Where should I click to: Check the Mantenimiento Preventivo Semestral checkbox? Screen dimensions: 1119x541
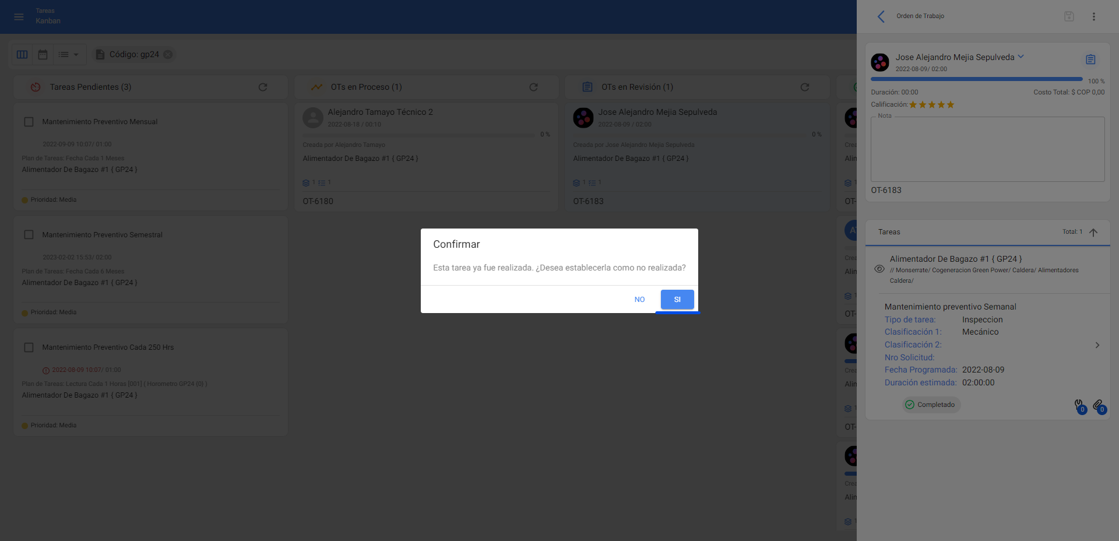[x=29, y=234]
